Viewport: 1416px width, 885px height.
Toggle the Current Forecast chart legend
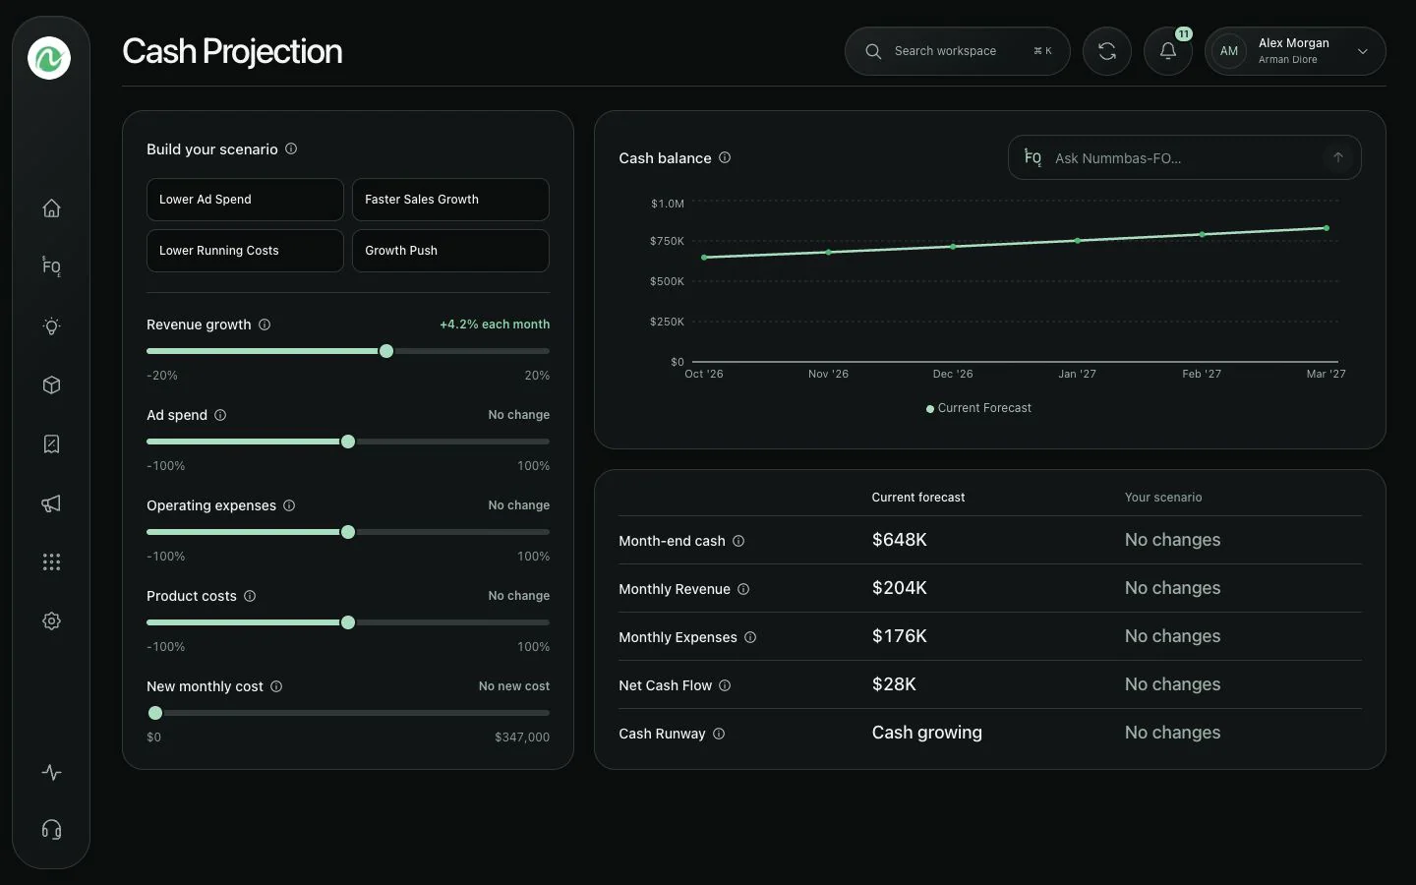pyautogui.click(x=979, y=408)
